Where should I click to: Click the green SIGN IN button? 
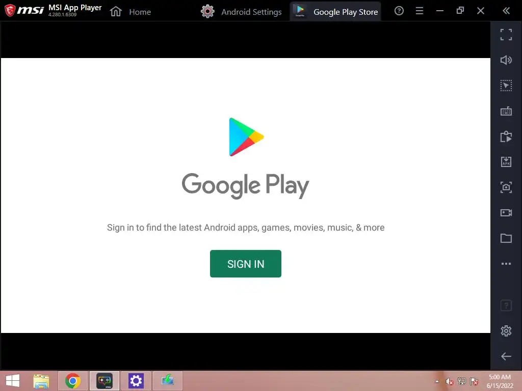pyautogui.click(x=245, y=264)
